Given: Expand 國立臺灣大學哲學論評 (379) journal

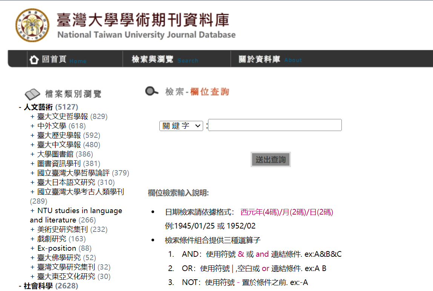Looking at the screenshot, I should [80, 173].
